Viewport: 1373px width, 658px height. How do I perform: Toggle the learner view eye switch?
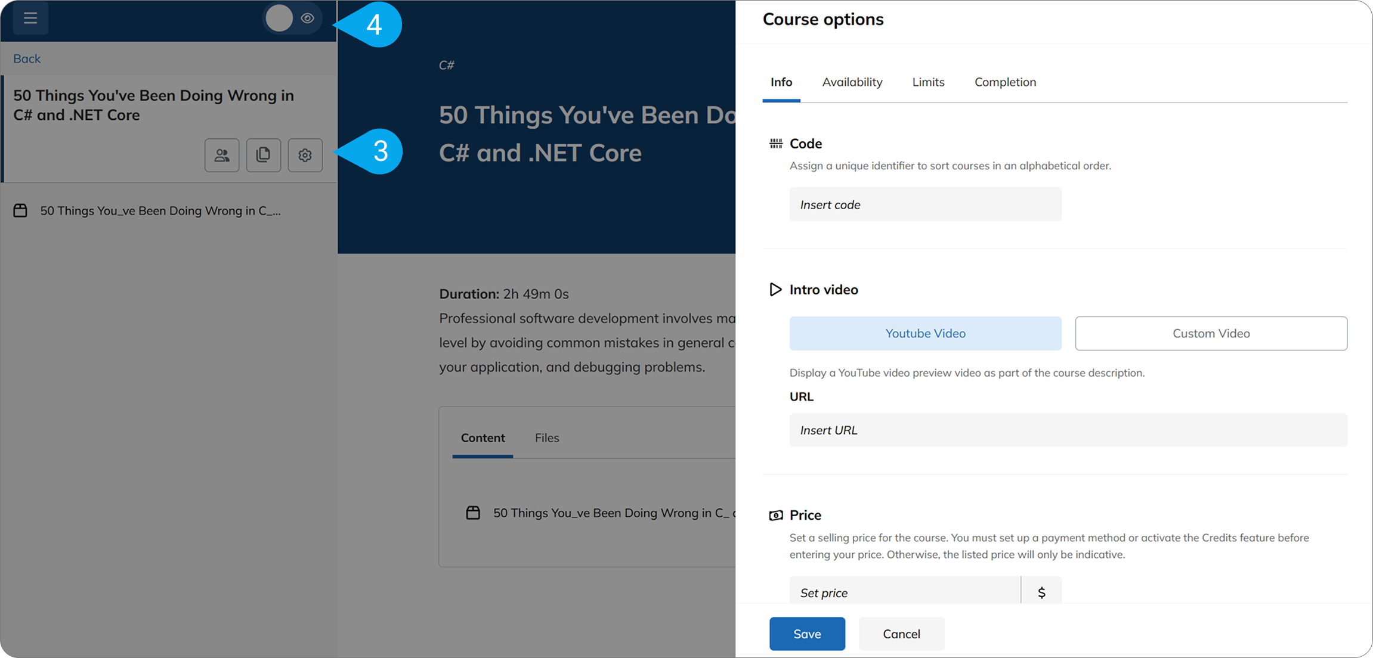292,18
